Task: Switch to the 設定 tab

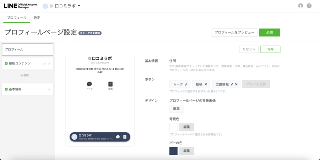Action: point(37,18)
